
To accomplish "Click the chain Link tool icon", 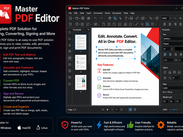I will click(x=151, y=18).
